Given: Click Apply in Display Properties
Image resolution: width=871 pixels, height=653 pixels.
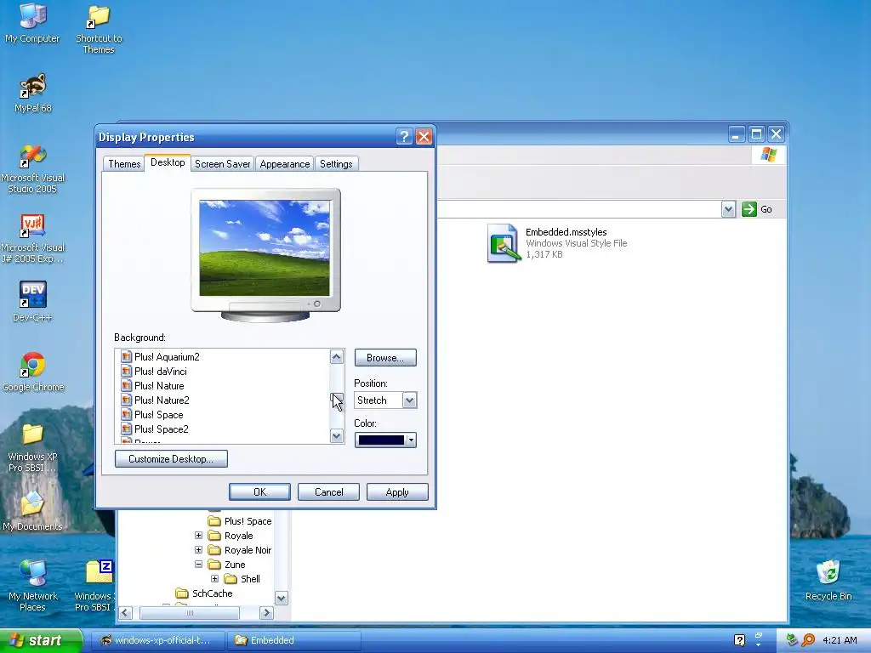Looking at the screenshot, I should pos(397,492).
